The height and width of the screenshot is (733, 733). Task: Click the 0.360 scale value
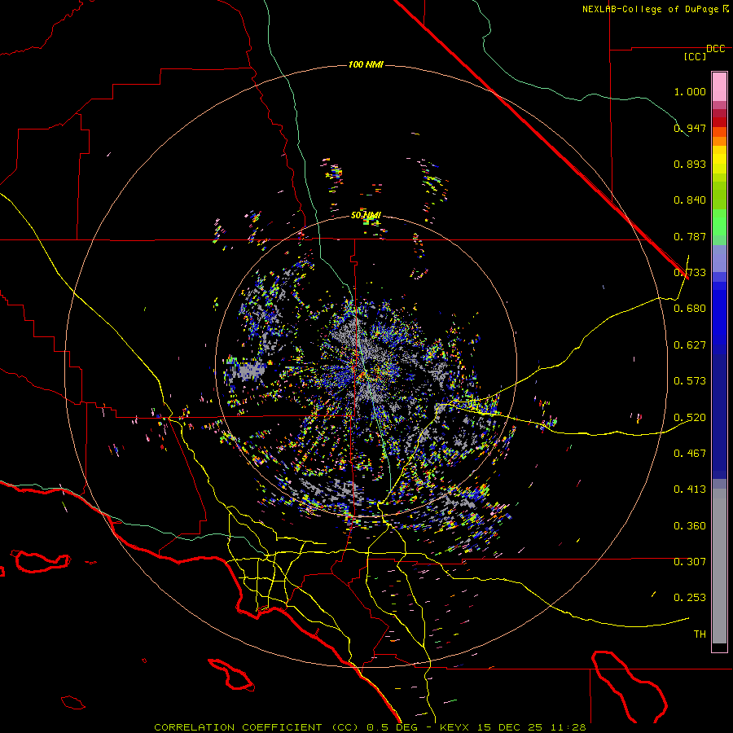[x=690, y=526]
